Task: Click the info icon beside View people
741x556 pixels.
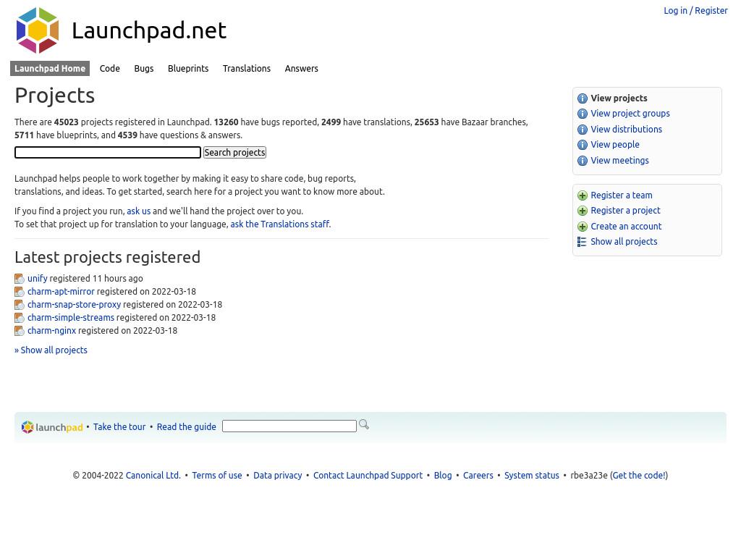Action: pyautogui.click(x=583, y=145)
